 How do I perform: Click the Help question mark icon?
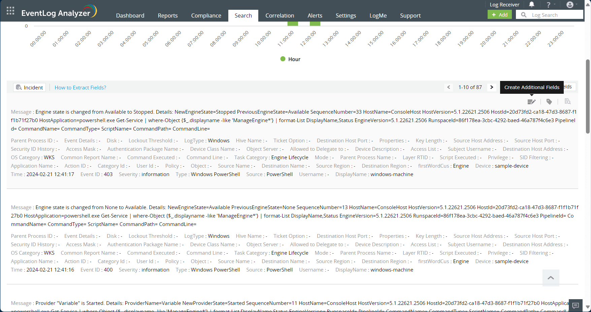(x=548, y=4)
